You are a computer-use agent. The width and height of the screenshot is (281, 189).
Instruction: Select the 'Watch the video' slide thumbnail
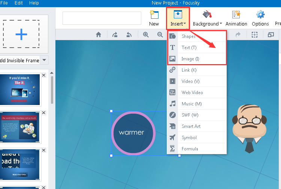click(20, 165)
